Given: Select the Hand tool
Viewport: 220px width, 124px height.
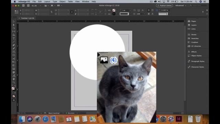Looking at the screenshot, I should point(14,79).
